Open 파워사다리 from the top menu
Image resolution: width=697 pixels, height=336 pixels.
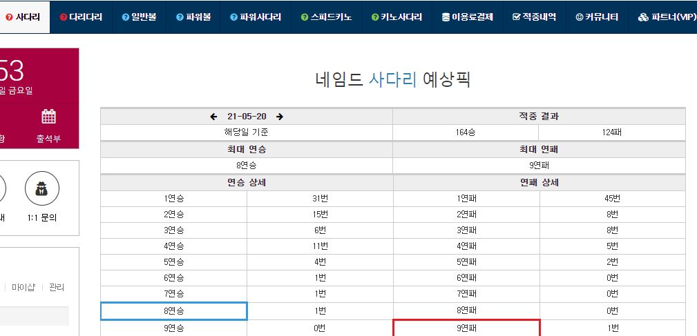[x=256, y=17]
